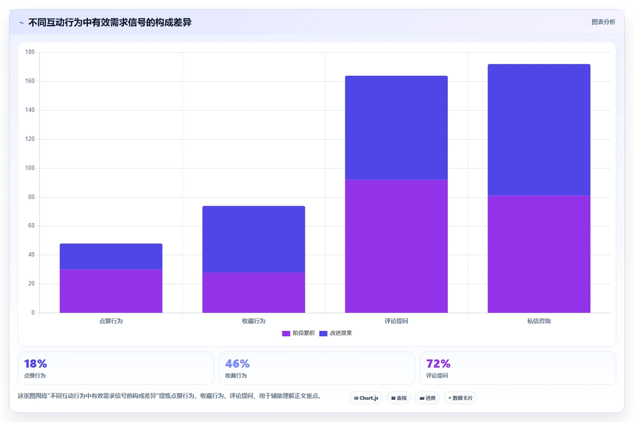This screenshot has height=422, width=634.
Task: Click the 72% 评论提问 stat card
Action: (x=518, y=368)
